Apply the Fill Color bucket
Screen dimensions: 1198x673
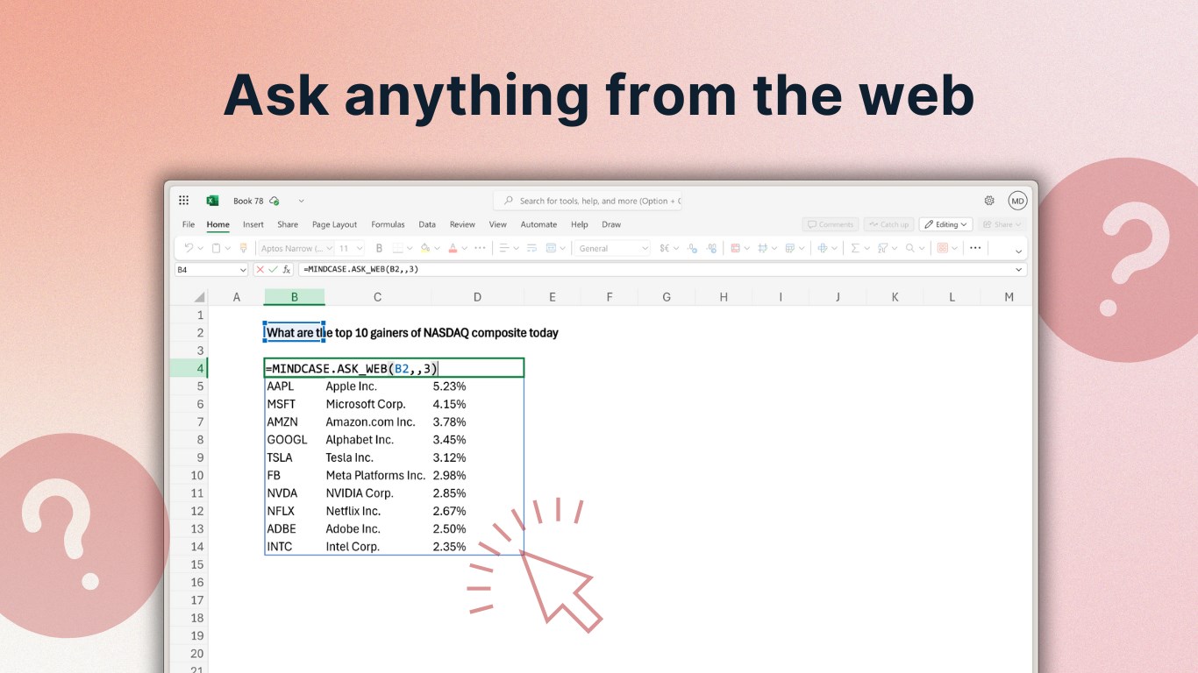pos(424,248)
